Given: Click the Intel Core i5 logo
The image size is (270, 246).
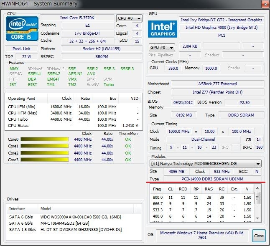Looking at the screenshot, I should 22,29.
